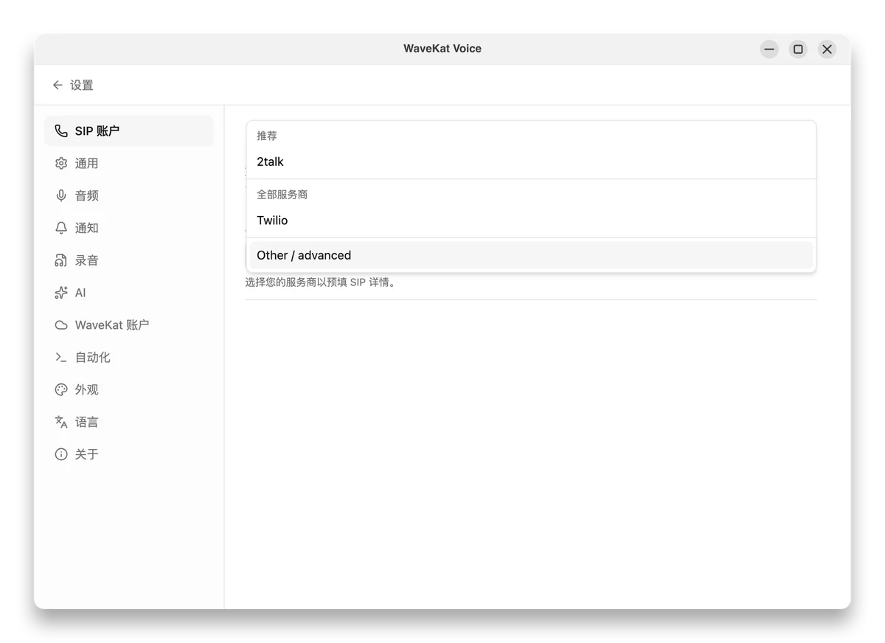Select the AI section label
The image size is (885, 643).
click(x=80, y=293)
